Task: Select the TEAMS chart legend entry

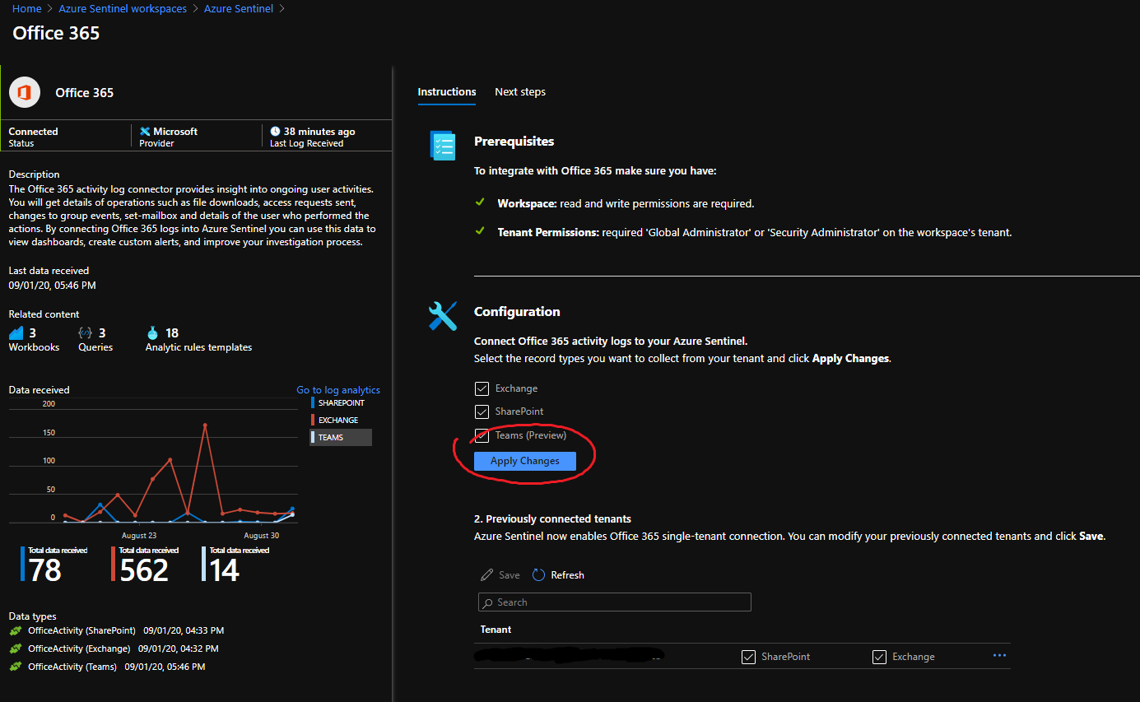Action: point(341,438)
